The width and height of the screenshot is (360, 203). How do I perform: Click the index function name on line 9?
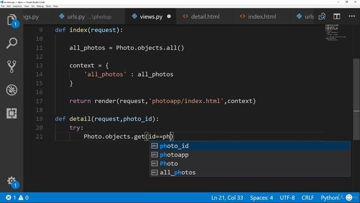(x=79, y=30)
